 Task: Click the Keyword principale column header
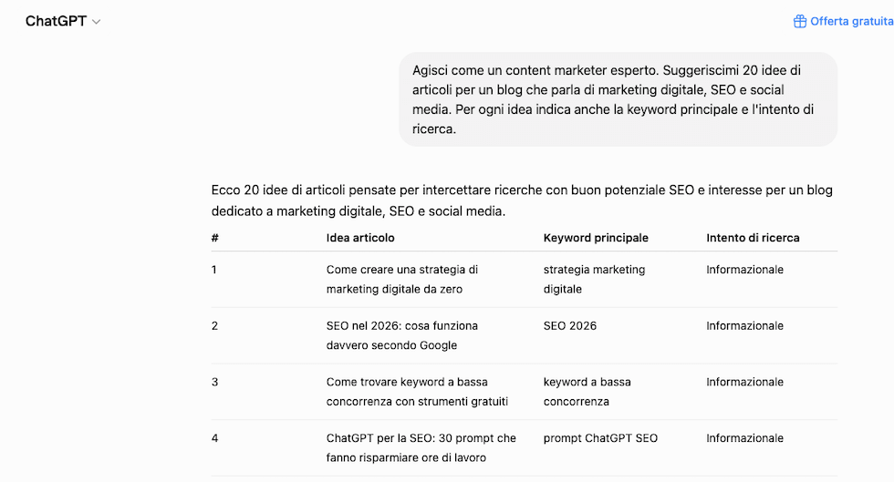(596, 238)
